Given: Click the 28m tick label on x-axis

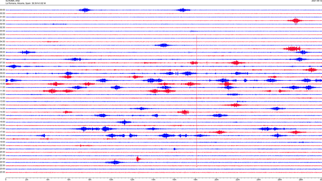Looking at the screenshot, I should [301, 180].
